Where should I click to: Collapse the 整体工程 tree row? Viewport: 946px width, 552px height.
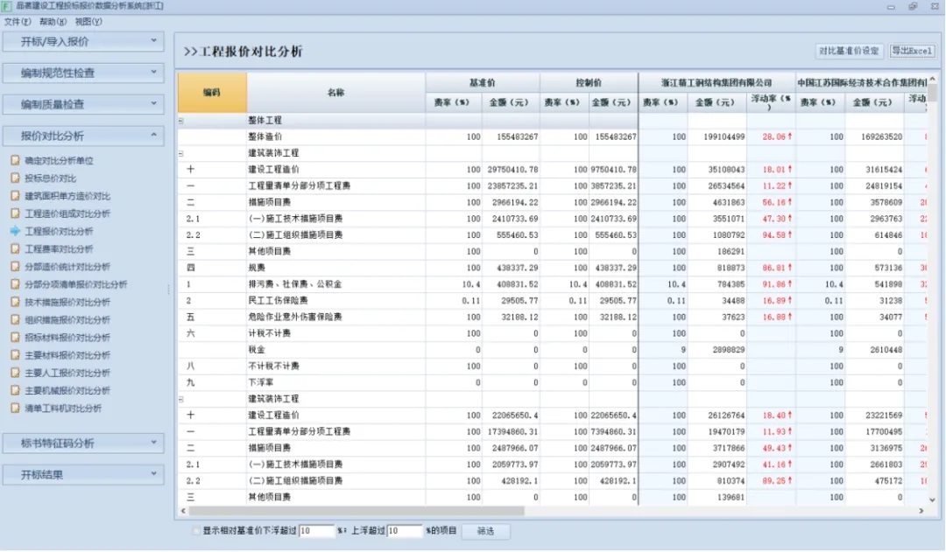tap(181, 121)
